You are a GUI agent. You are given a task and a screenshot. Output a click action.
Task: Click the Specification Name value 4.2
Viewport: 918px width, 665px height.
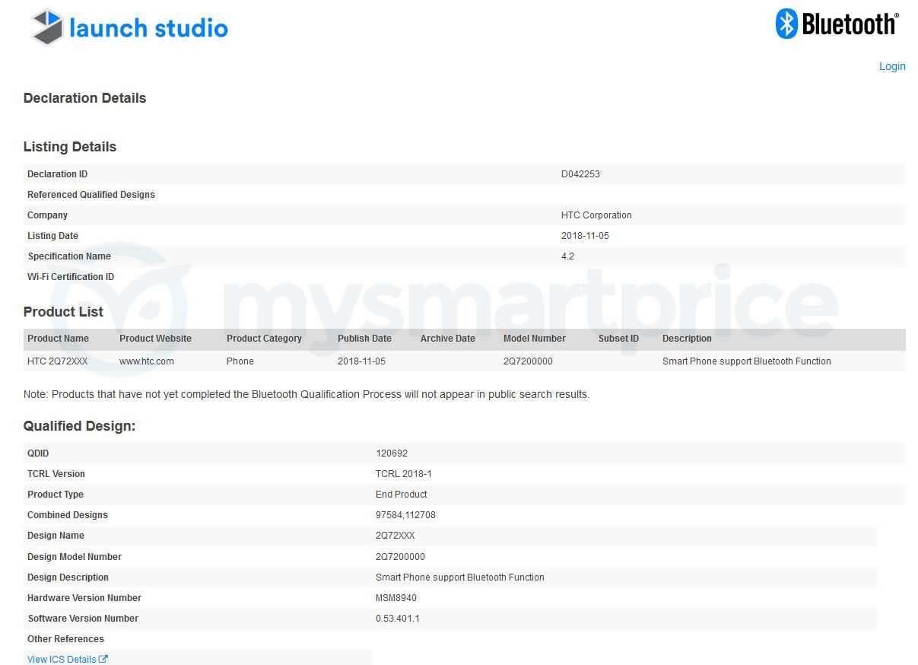coord(567,256)
